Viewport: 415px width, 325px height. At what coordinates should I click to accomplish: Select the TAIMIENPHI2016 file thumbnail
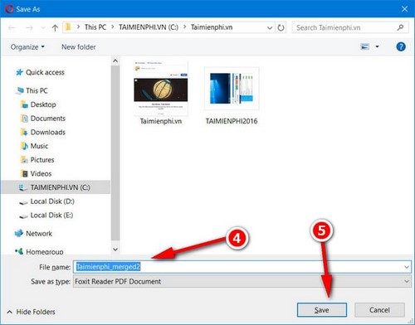(x=232, y=96)
